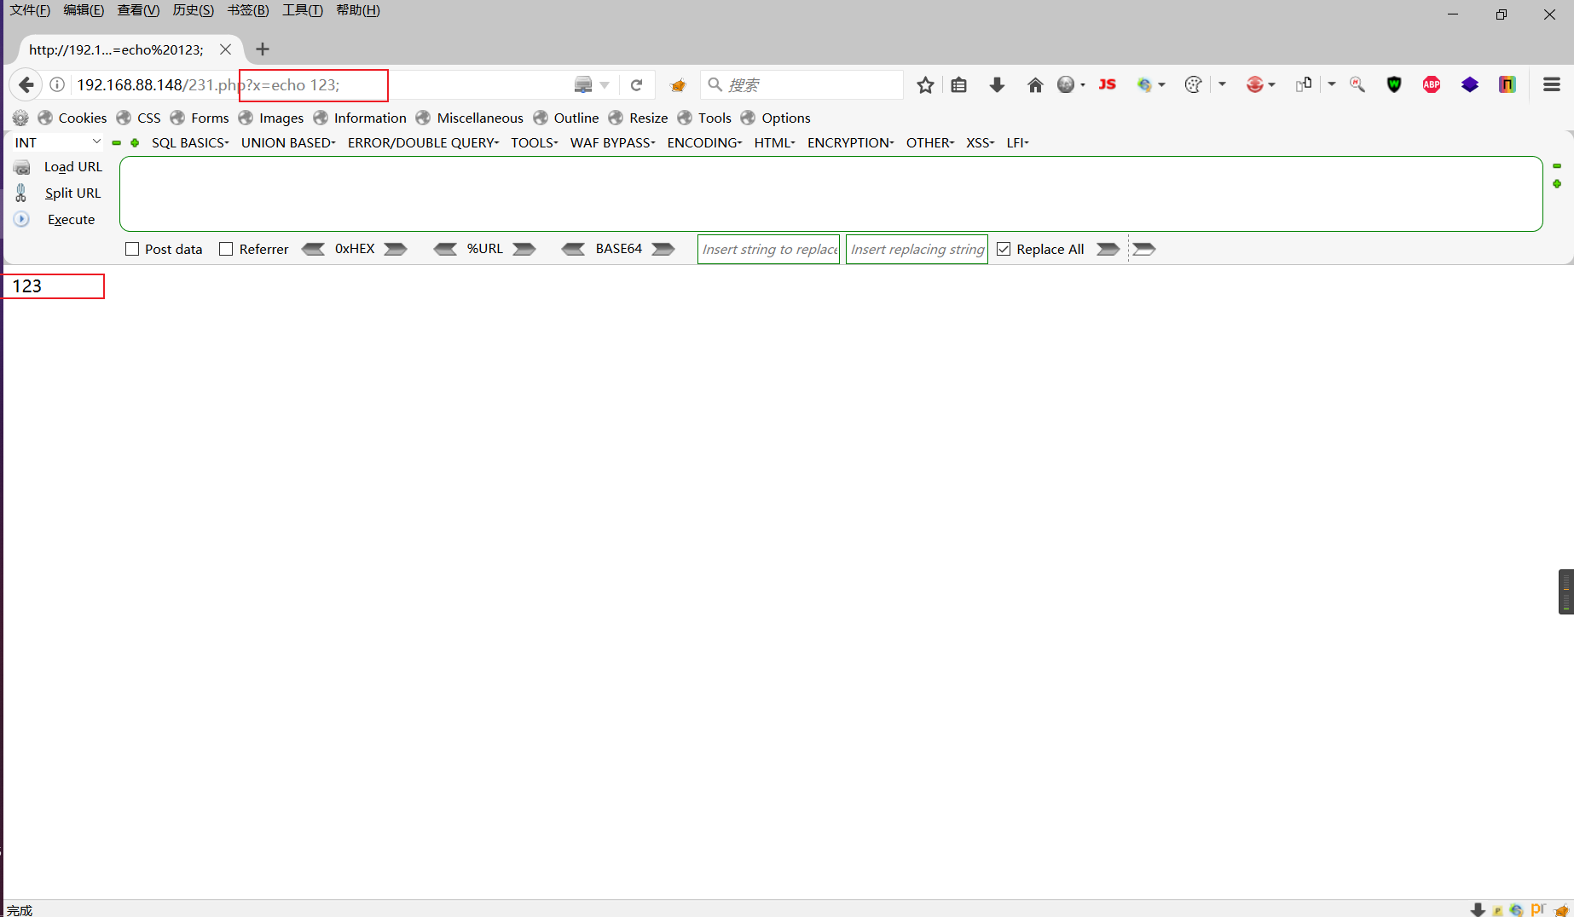Bookmark this page with the star icon
The height and width of the screenshot is (917, 1574).
tap(926, 84)
